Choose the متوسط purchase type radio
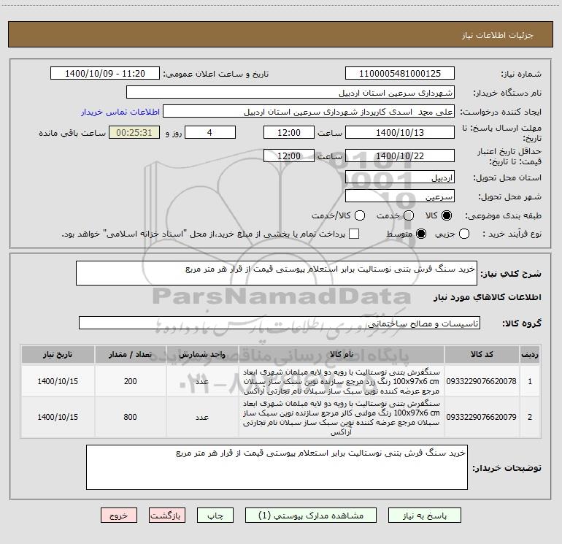This screenshot has height=544, width=562. pyautogui.click(x=421, y=234)
